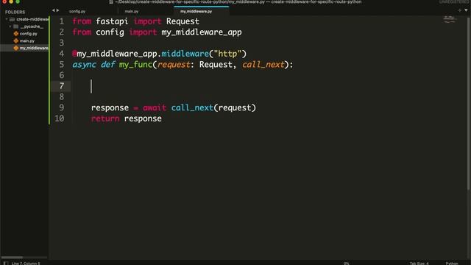Viewport: 471px width, 265px height.
Task: Expand the __pycache__ folder
Action: (x=10, y=26)
